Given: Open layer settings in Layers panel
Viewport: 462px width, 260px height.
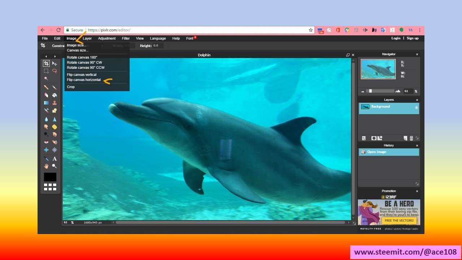Looking at the screenshot, I should pos(364,138).
